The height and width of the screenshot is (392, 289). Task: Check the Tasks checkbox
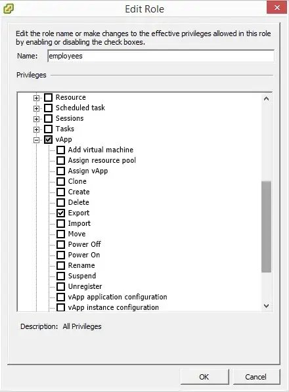(48, 129)
